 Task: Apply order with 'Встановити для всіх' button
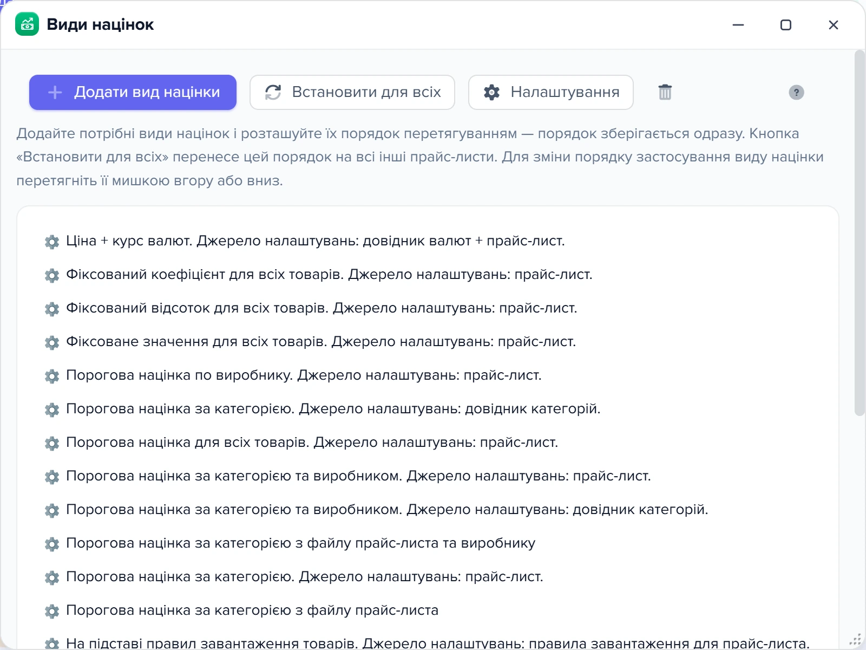pos(352,92)
